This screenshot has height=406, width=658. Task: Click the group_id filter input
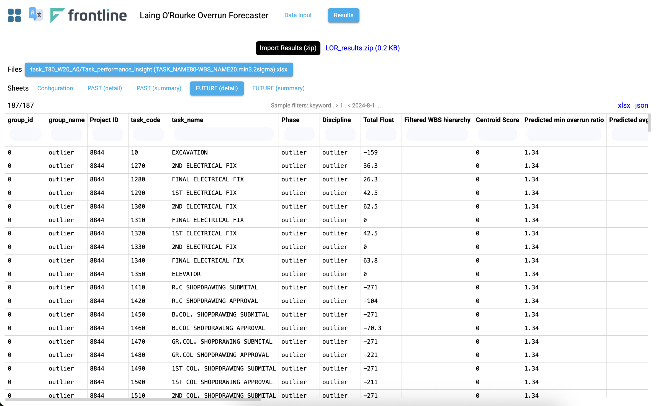[x=25, y=134]
